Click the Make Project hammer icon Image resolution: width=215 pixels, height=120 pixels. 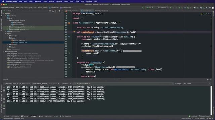143,8
